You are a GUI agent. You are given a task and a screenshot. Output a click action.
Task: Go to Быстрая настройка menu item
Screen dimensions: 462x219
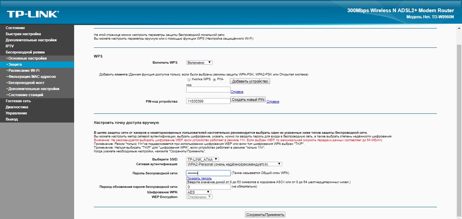pos(23,34)
